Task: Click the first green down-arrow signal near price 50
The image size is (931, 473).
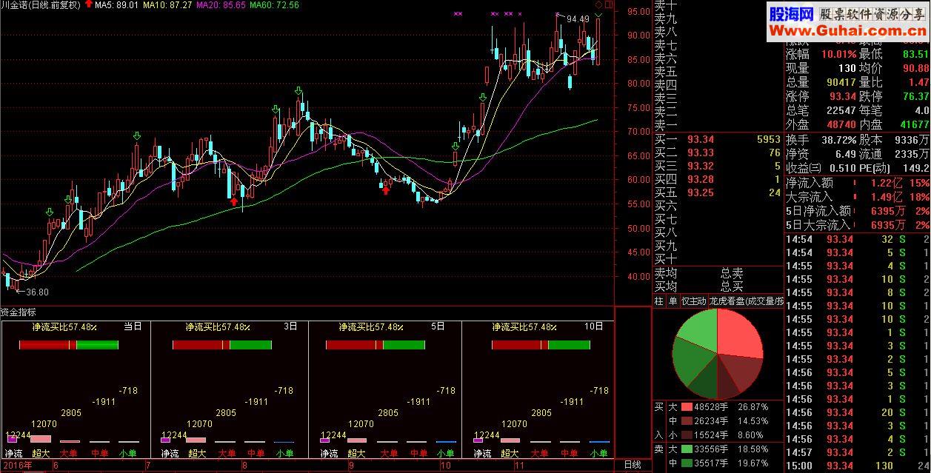Action: (50, 212)
